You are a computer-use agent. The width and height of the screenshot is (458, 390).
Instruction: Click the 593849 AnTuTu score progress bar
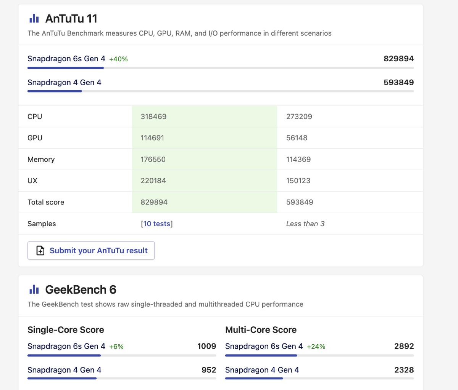221,91
